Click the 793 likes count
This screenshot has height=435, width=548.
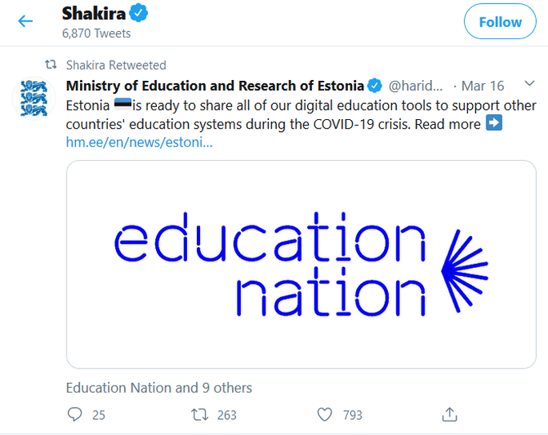point(352,415)
